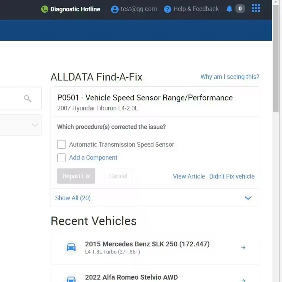Click the notifications bell icon
282x282 pixels.
(229, 9)
